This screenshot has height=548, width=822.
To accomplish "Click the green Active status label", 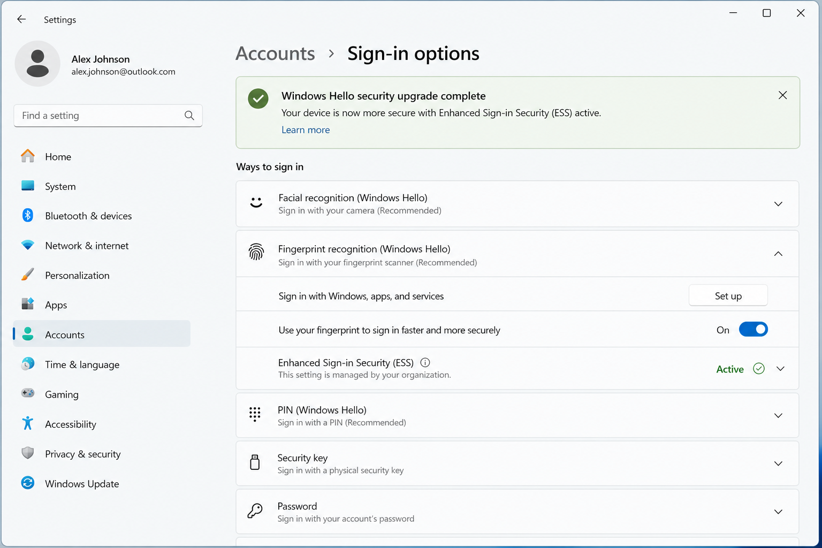I will click(x=730, y=369).
